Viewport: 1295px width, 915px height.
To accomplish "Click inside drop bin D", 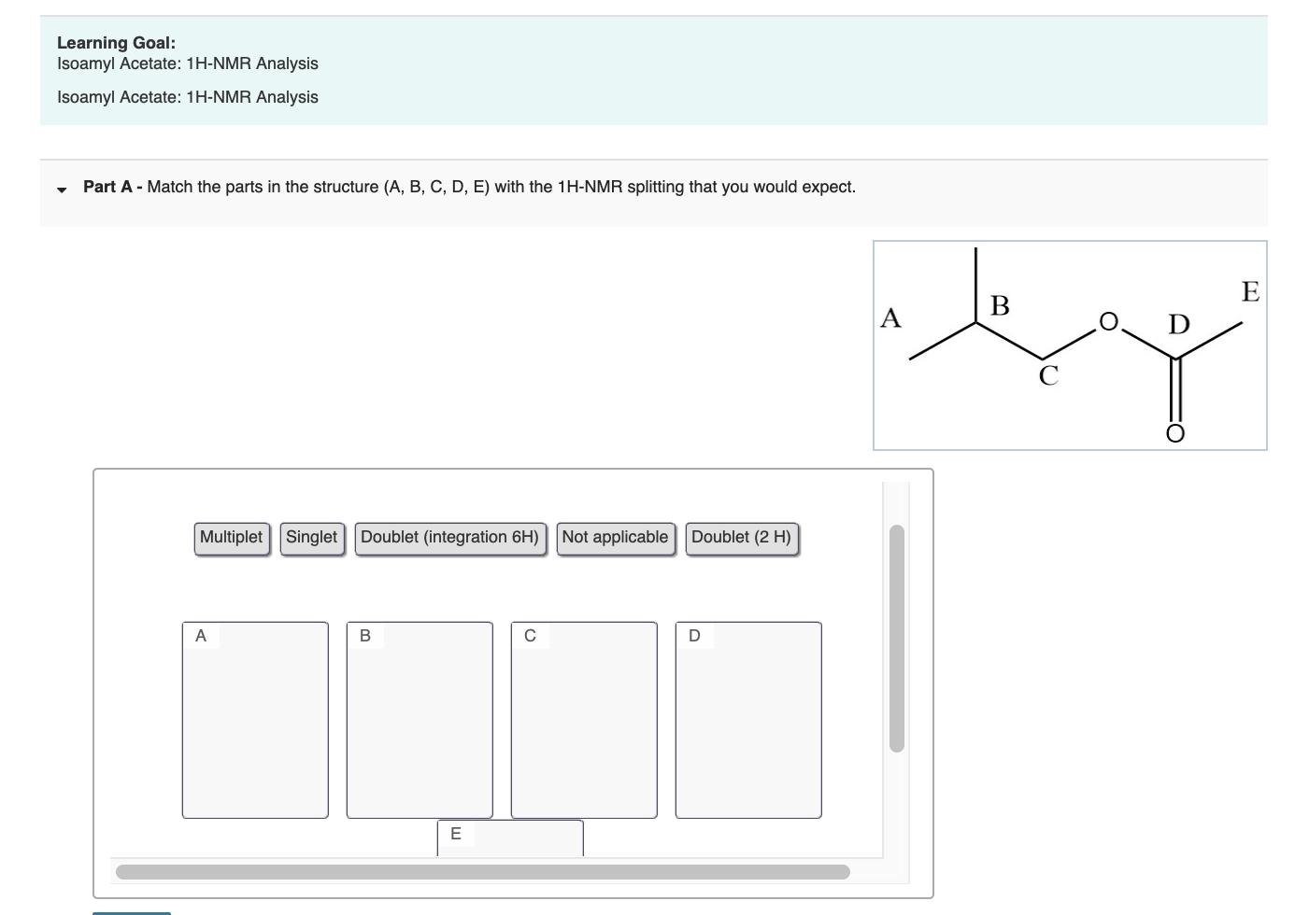I will (x=748, y=720).
